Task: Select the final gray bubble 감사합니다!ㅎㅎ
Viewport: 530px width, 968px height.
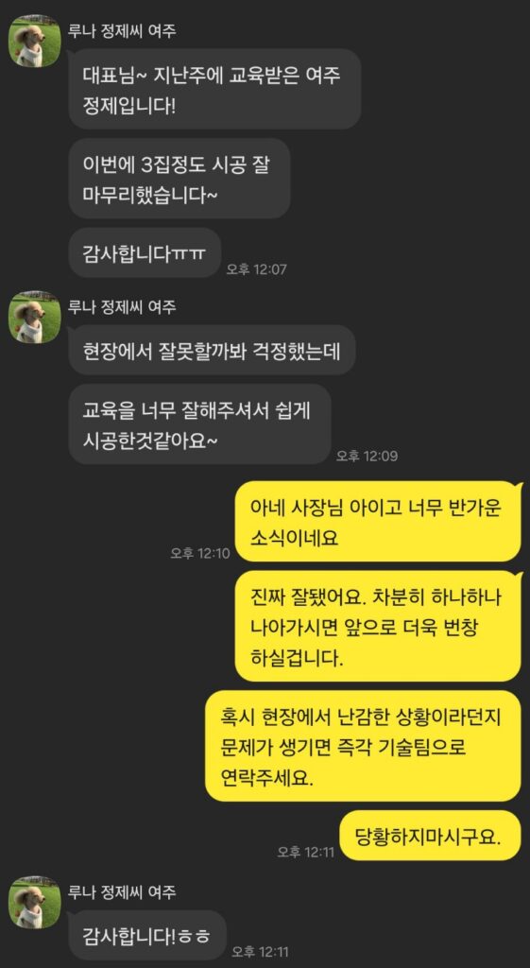Action: [146, 935]
